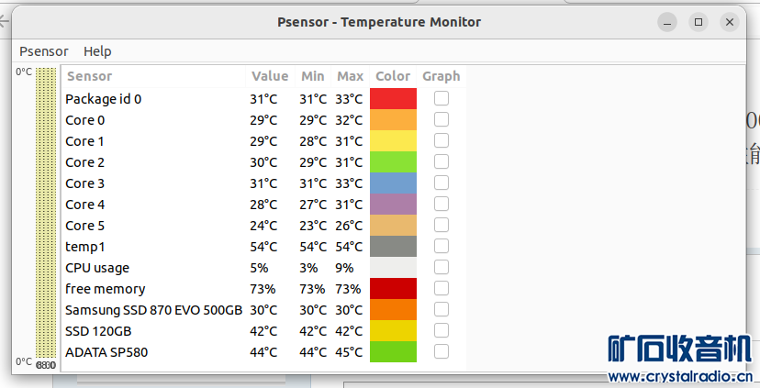This screenshot has width=760, height=388.
Task: Maximize the Psensor window
Action: tap(699, 22)
